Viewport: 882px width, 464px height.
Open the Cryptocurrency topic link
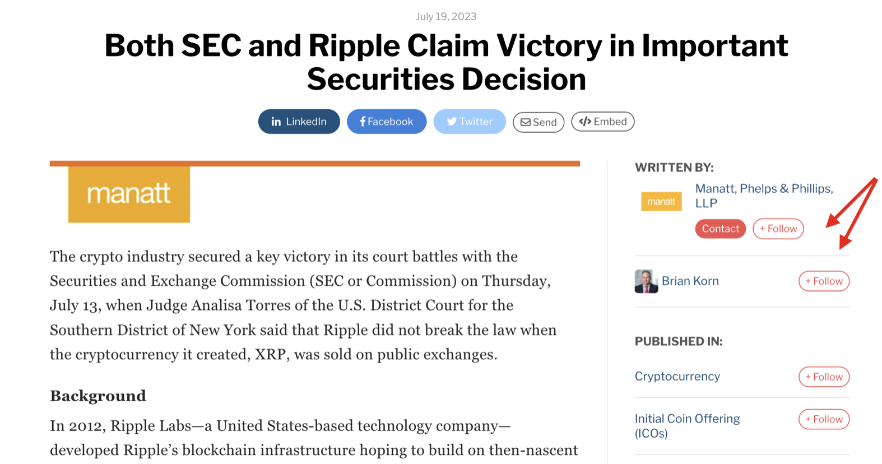(x=677, y=377)
